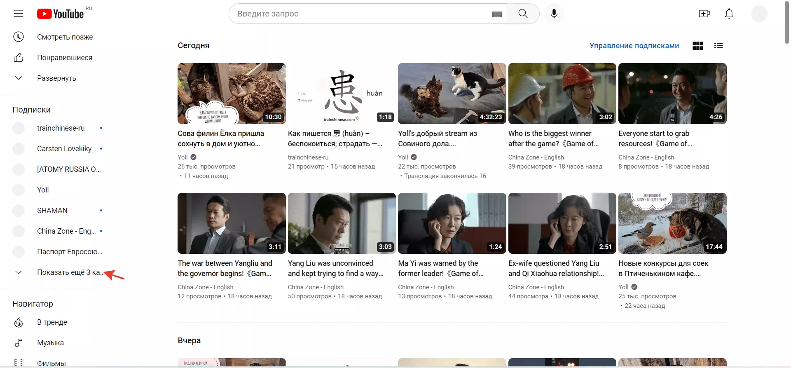791x368 pixels.
Task: Activate voice search microphone
Action: [554, 14]
